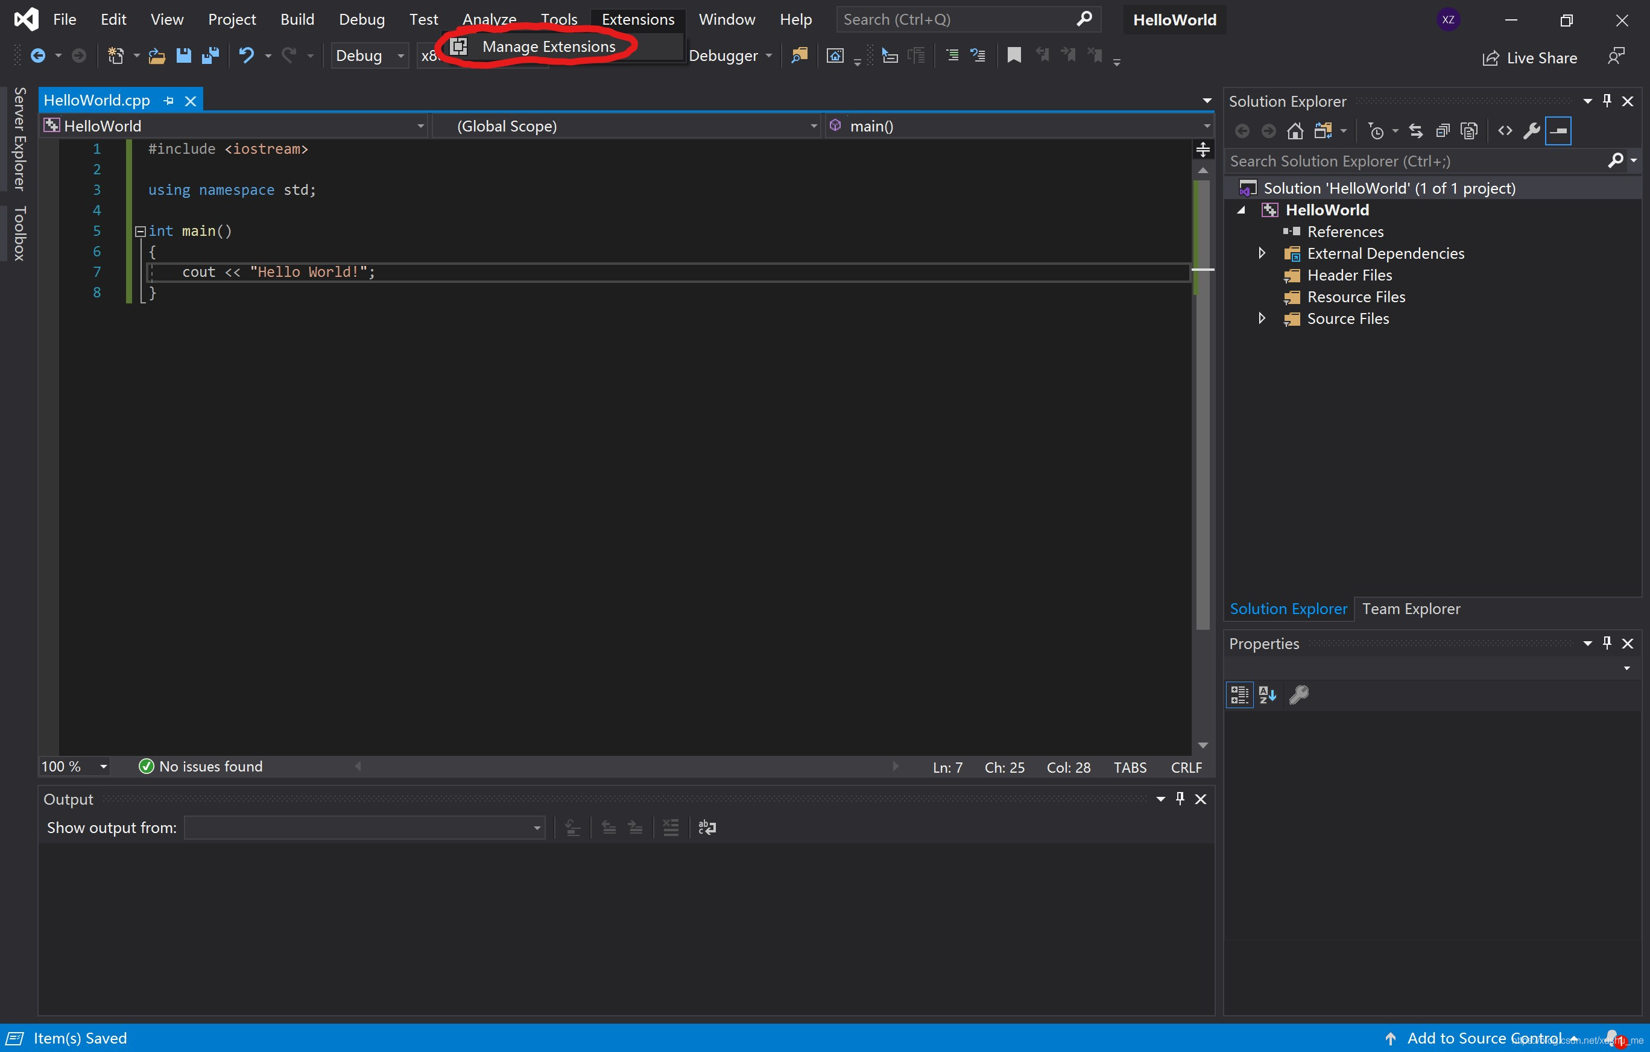Click the XZ account badge
1650x1052 pixels.
pyautogui.click(x=1448, y=19)
